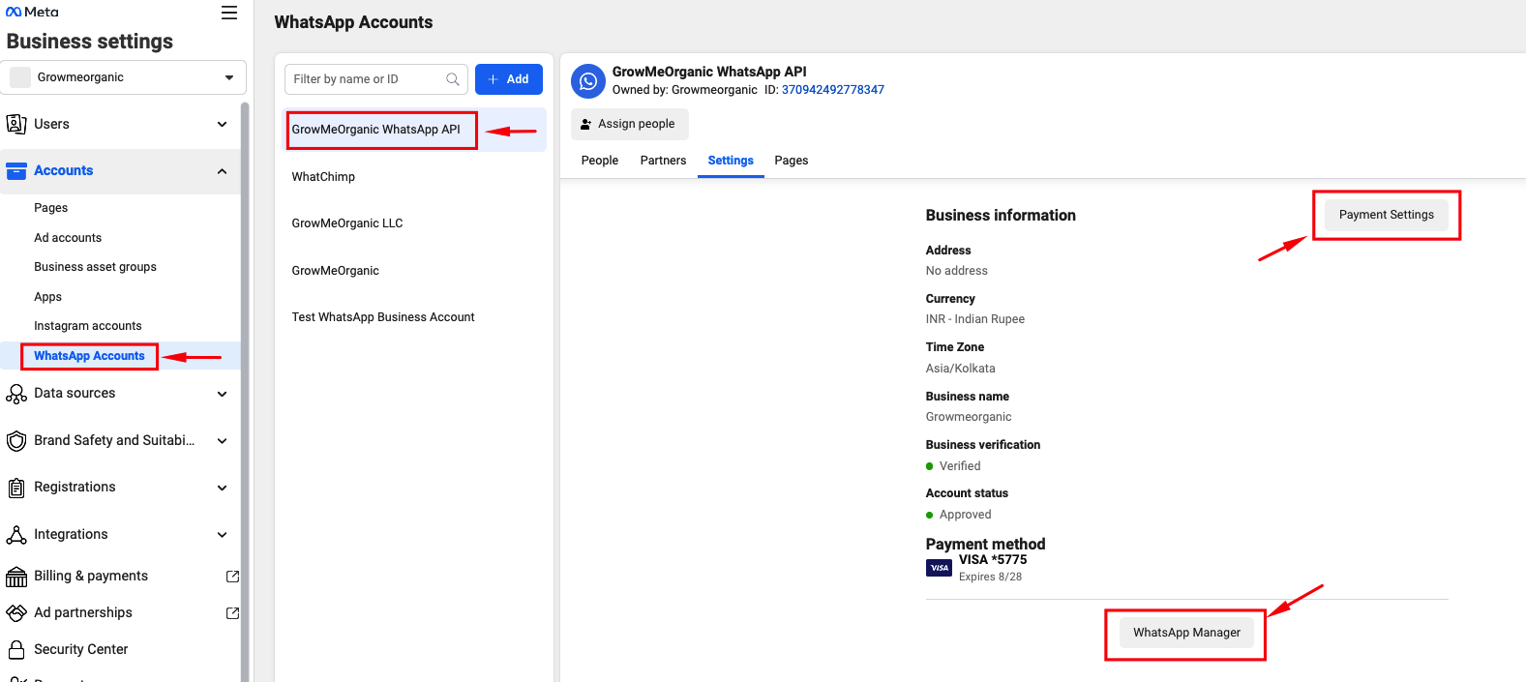1526x682 pixels.
Task: Click the VISA card logo
Action: [x=939, y=568]
